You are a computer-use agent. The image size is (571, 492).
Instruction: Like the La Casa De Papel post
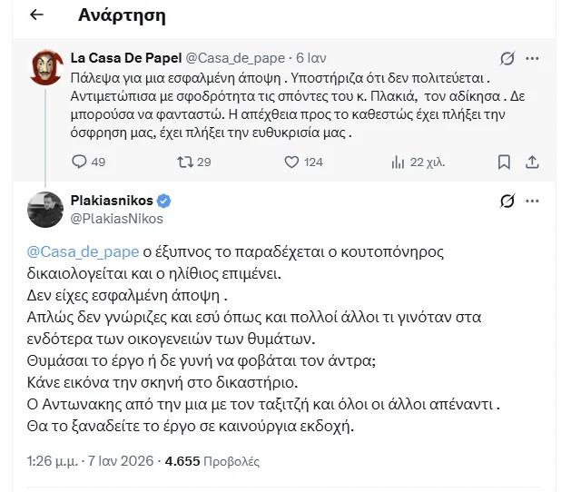(291, 162)
